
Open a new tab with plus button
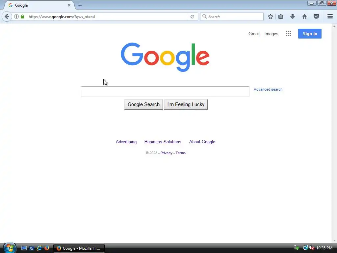[80, 5]
